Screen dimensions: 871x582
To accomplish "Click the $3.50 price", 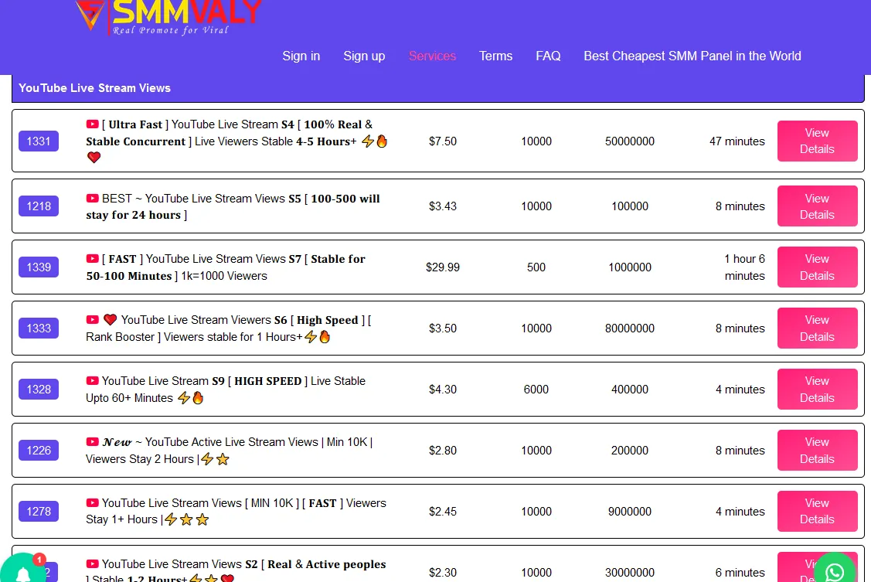I will coord(443,328).
